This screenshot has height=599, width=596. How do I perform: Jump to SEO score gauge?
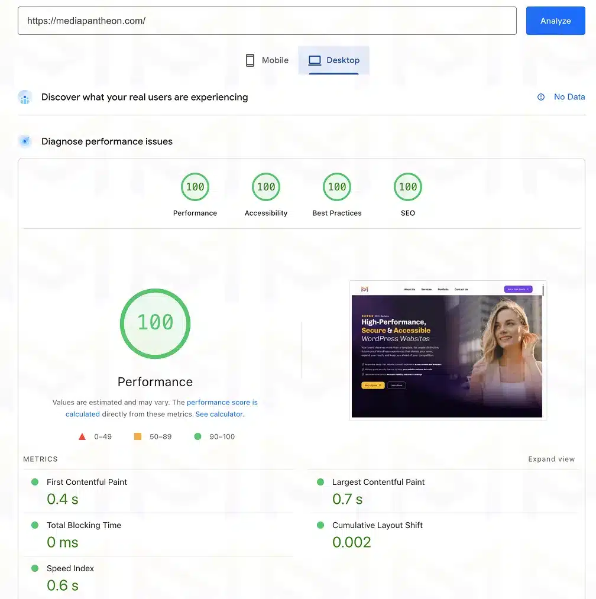(407, 187)
